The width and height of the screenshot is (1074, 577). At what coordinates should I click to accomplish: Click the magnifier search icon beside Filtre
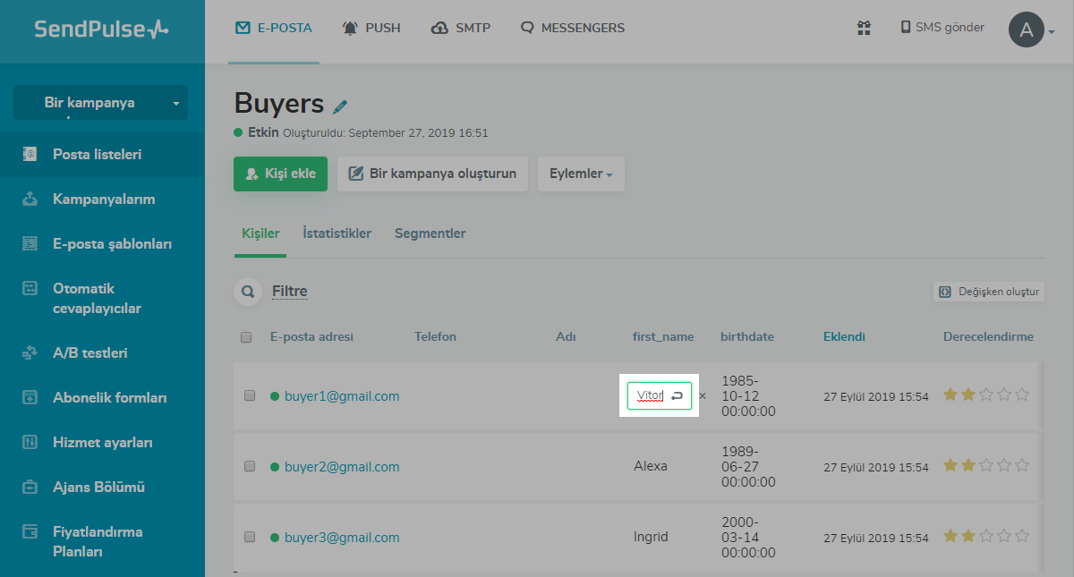pos(246,292)
